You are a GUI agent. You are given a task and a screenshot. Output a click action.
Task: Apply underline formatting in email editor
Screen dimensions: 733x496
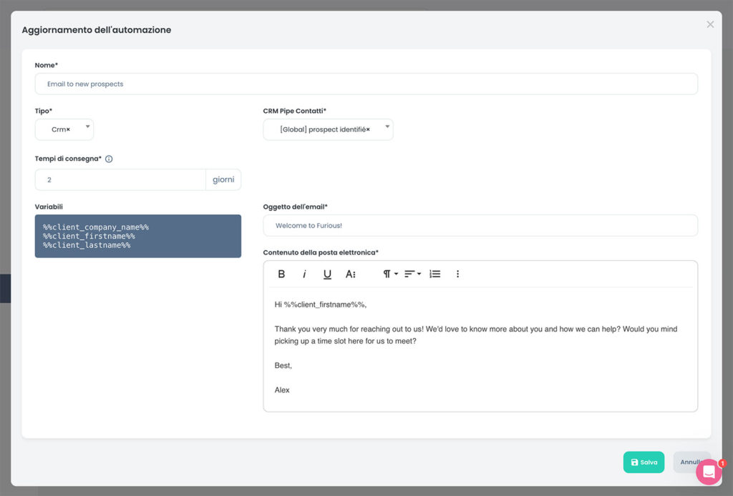pyautogui.click(x=327, y=274)
